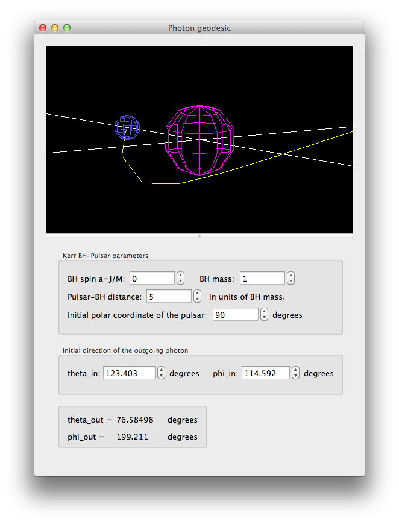The height and width of the screenshot is (524, 399).
Task: Grab the splitter handle below the 3D view
Action: tap(199, 236)
